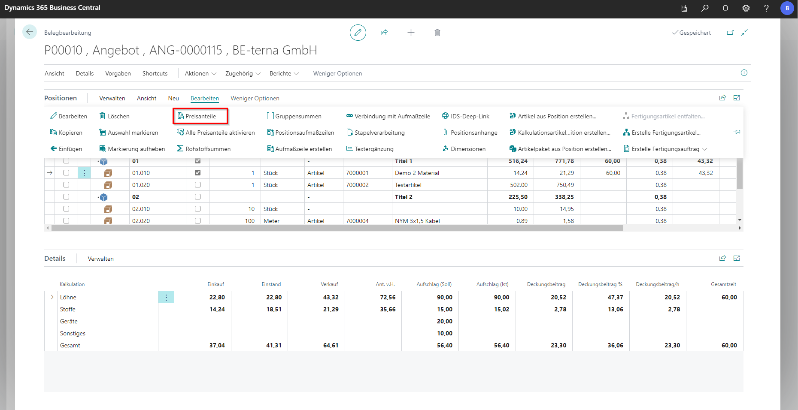
Task: Toggle the option checkbox in row 01.020
Action: [x=197, y=185]
